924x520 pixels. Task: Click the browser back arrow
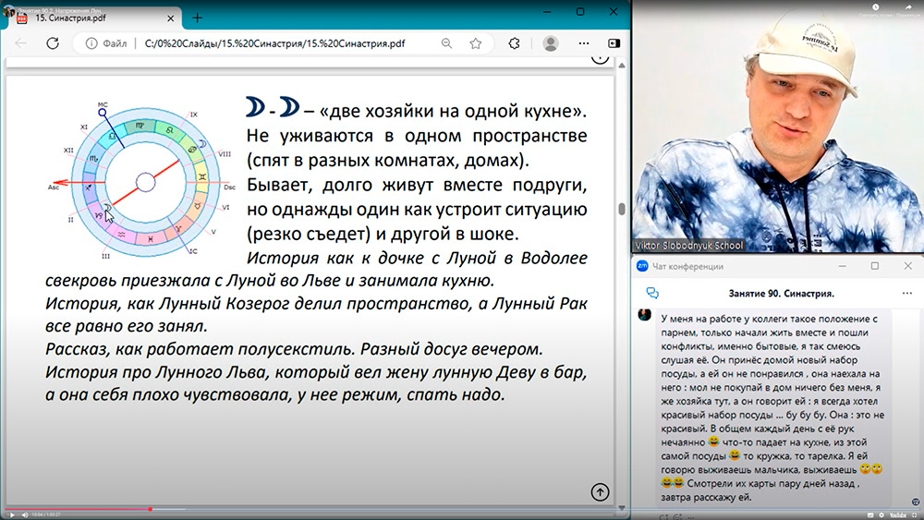(x=21, y=43)
